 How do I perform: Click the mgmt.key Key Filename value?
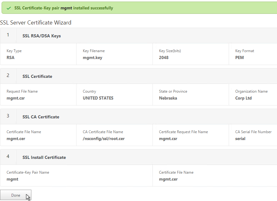[x=93, y=58]
